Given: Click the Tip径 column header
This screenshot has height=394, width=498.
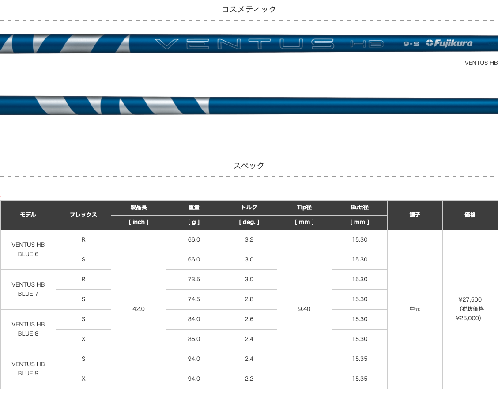Looking at the screenshot, I should [304, 208].
